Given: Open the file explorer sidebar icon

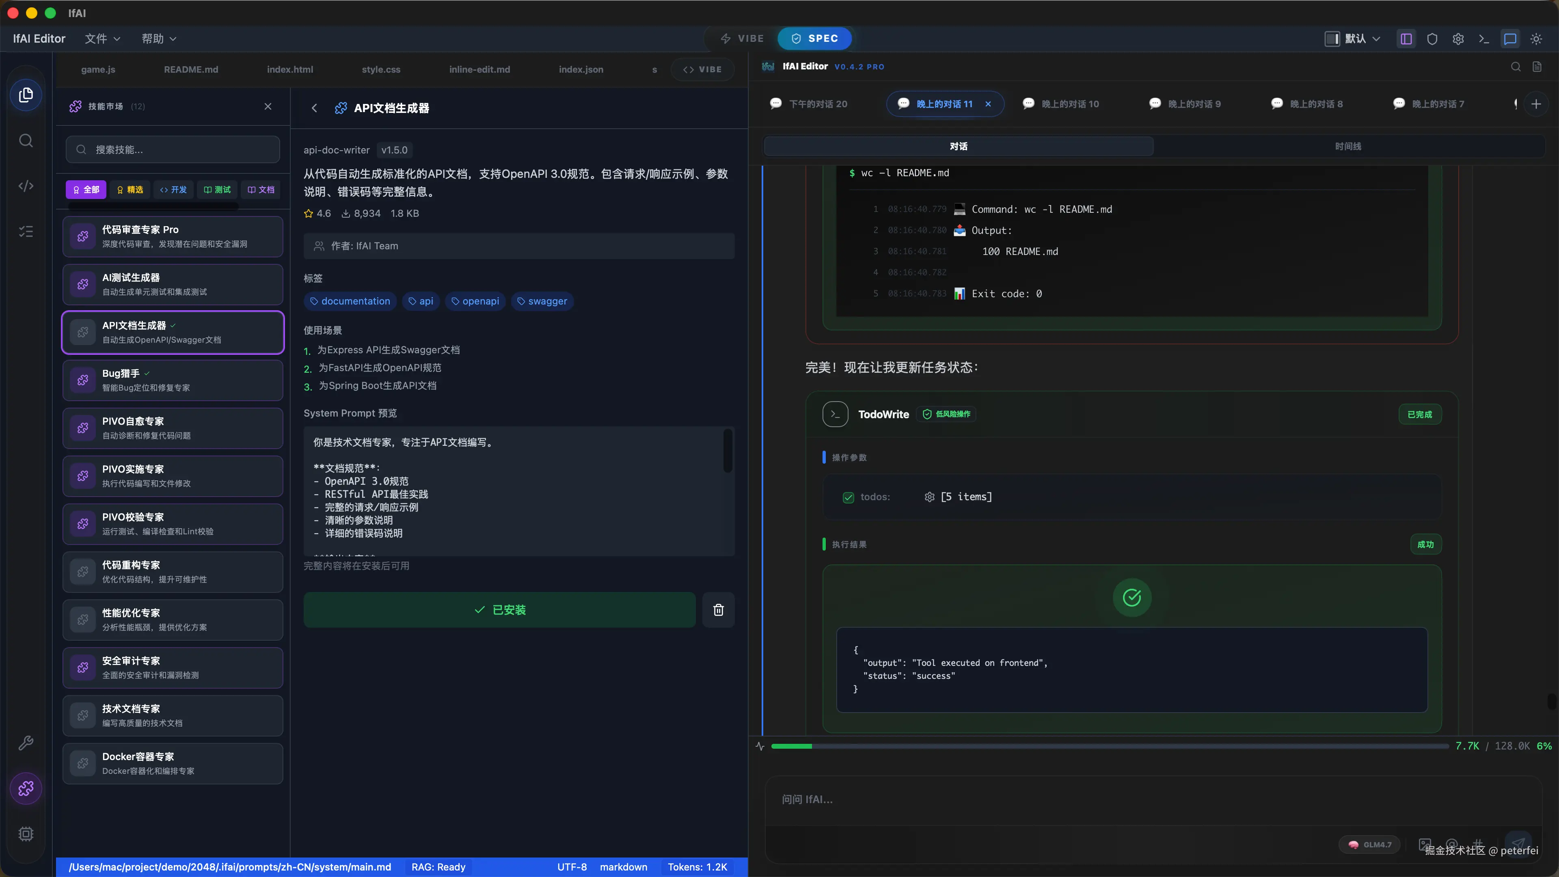Looking at the screenshot, I should 26,95.
